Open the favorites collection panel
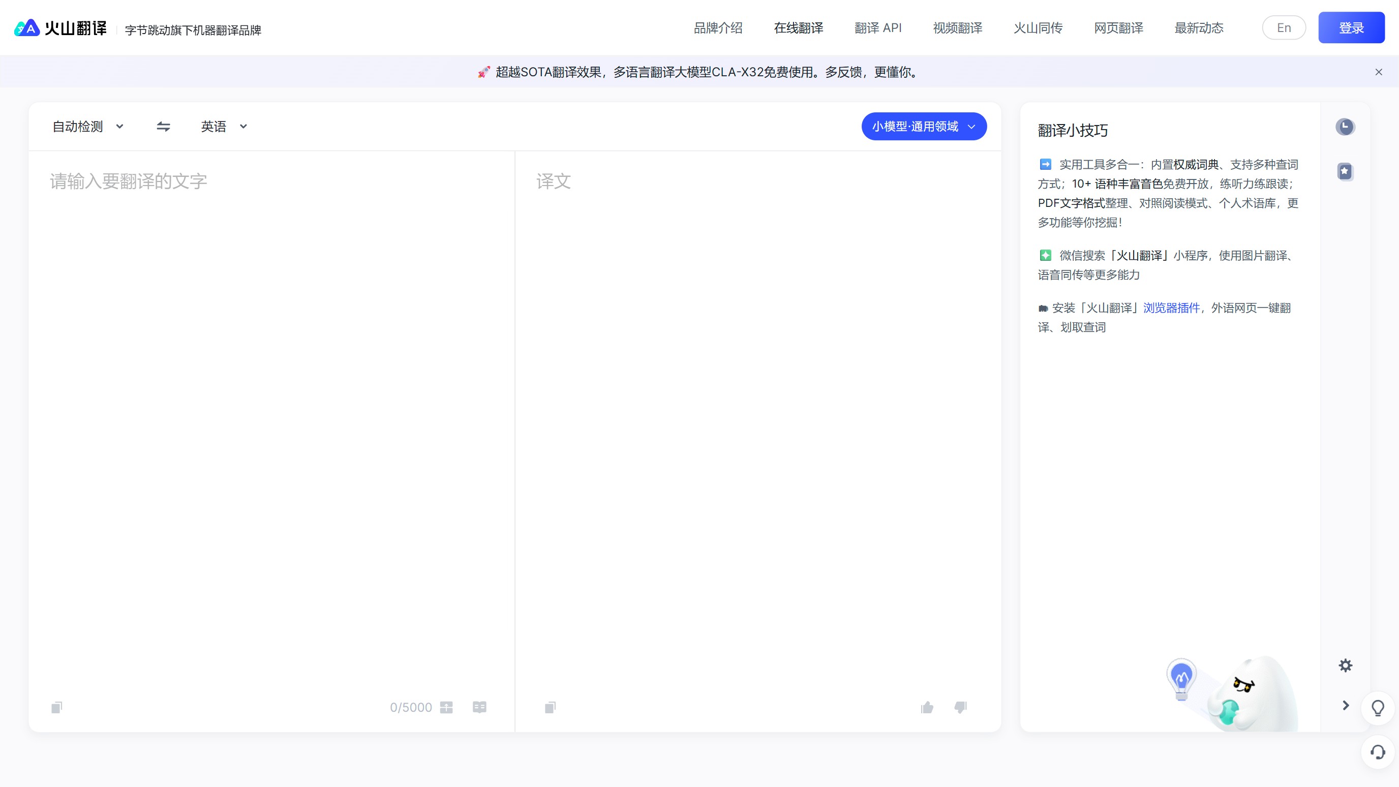 1345,171
